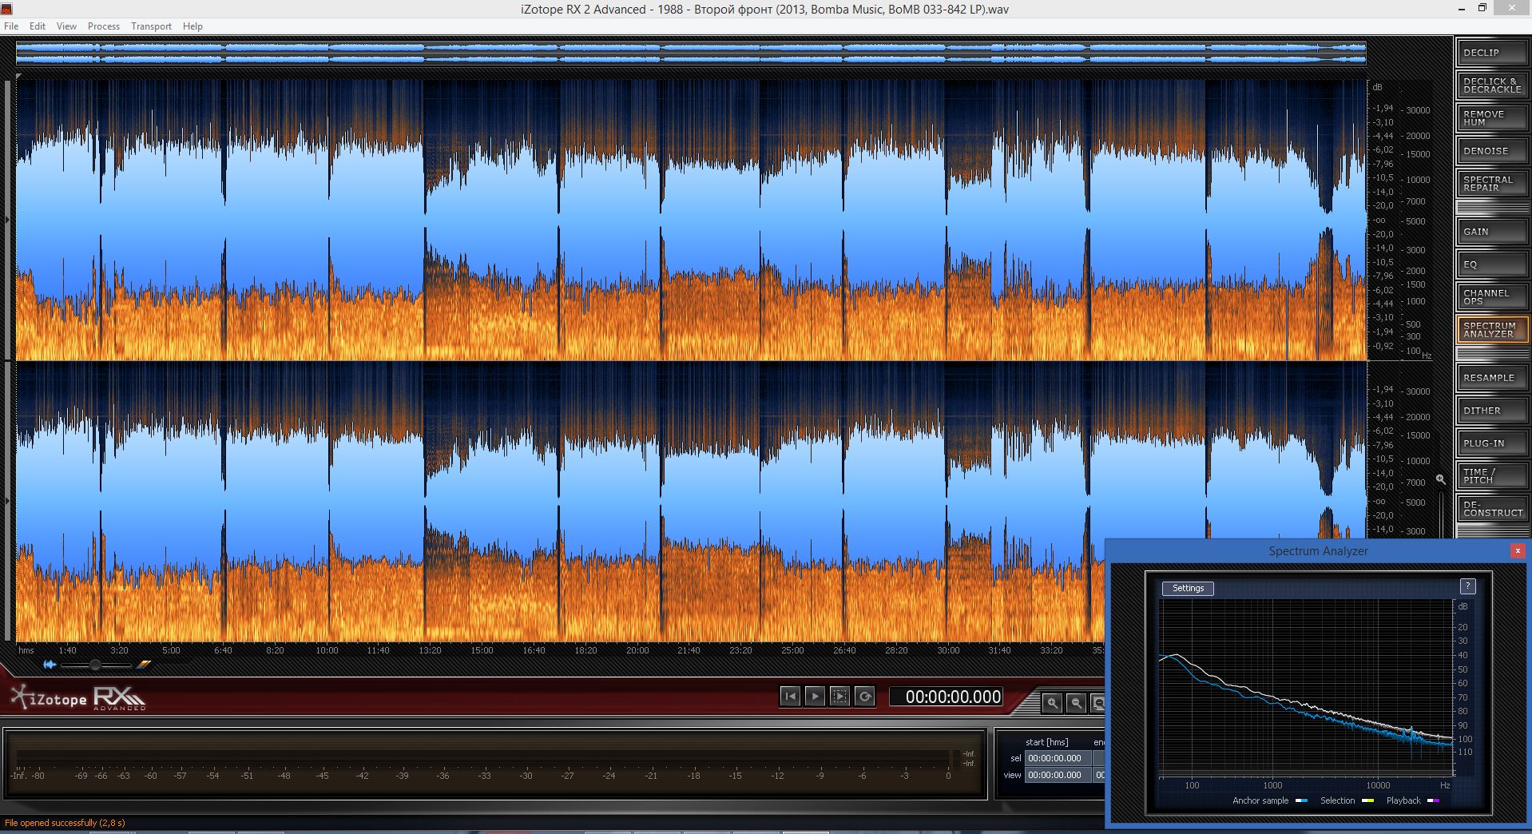Click the 'File opened successfully' status message

[x=65, y=823]
